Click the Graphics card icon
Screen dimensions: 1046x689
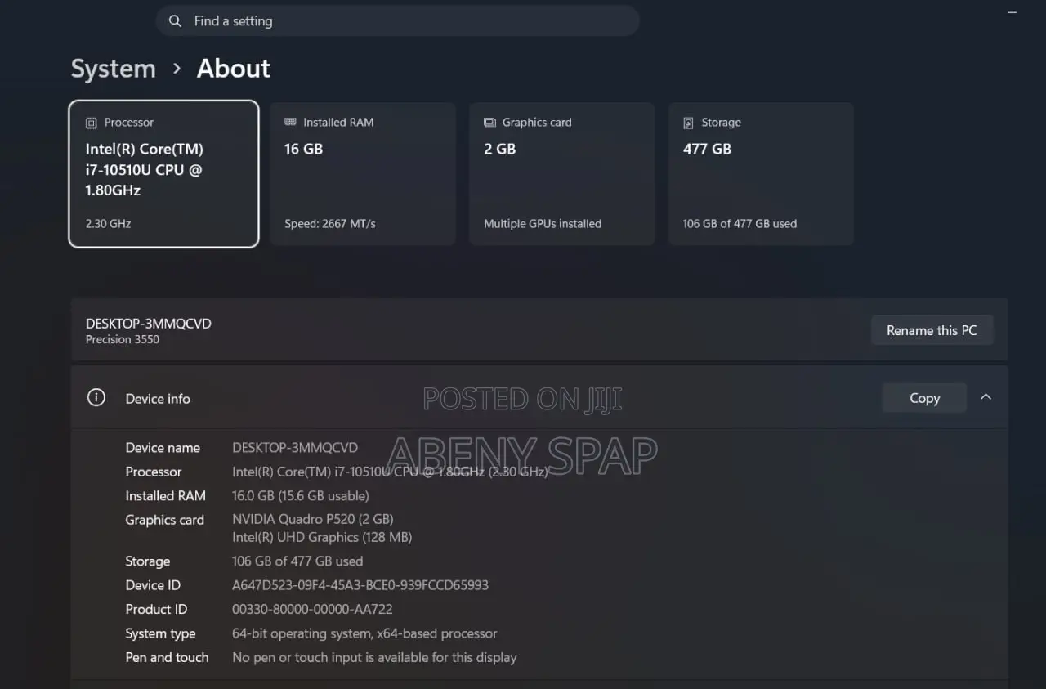point(489,123)
